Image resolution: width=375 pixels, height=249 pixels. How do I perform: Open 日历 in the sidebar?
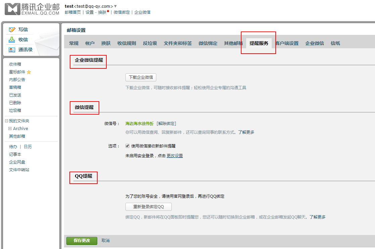(x=28, y=147)
